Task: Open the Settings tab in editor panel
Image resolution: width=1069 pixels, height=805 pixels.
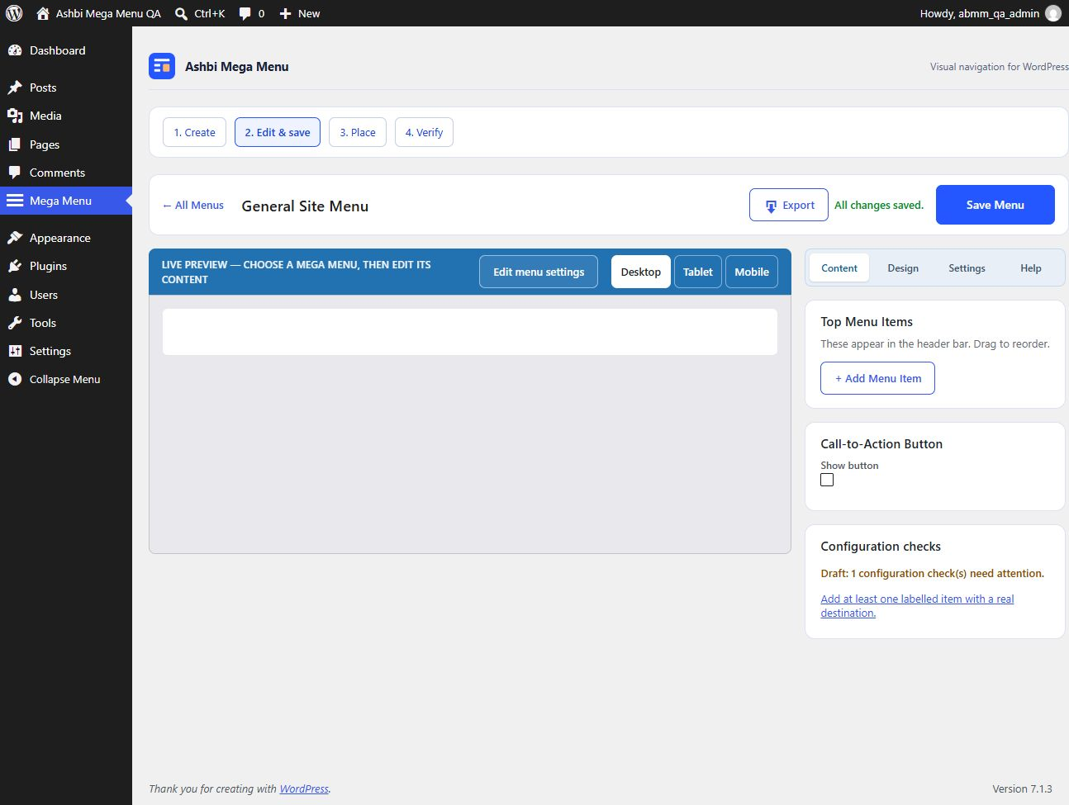Action: pyautogui.click(x=967, y=268)
